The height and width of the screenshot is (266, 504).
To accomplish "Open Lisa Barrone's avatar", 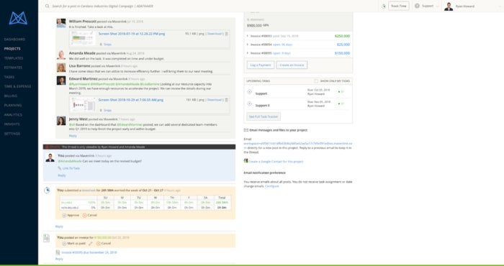I will [61, 68].
